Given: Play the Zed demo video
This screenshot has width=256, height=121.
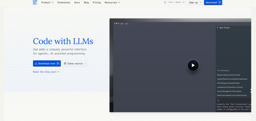Looking at the screenshot, I should (x=193, y=65).
